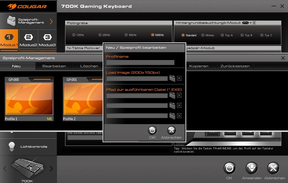
Task: Clear the Load Image path
Action: point(179,78)
